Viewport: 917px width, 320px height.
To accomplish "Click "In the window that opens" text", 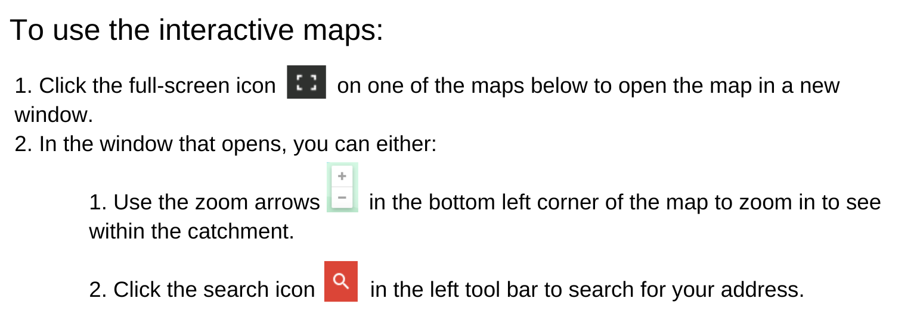I will click(160, 144).
